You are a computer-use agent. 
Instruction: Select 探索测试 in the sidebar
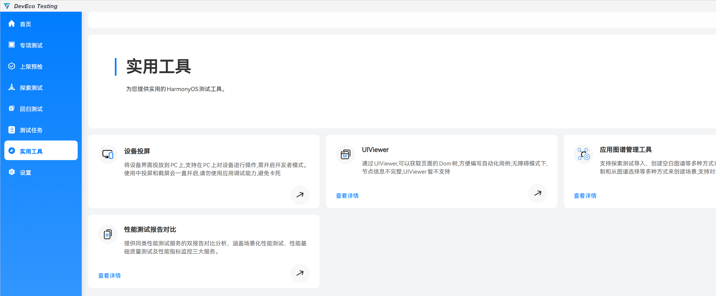click(31, 88)
